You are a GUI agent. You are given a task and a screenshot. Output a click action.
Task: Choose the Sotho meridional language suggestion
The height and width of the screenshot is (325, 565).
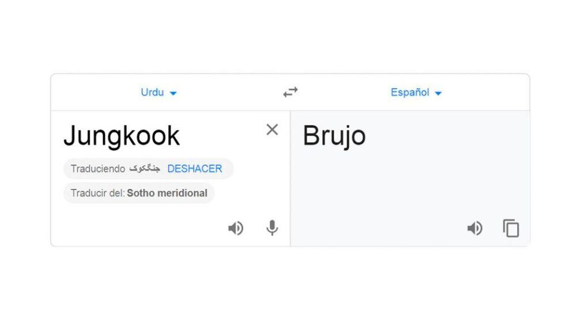[x=167, y=193]
